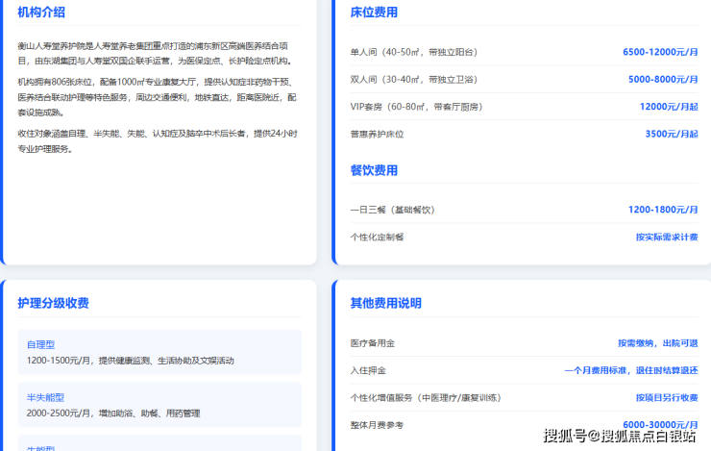
Task: Click the 护理分级收费 section heading
Action: 53,303
